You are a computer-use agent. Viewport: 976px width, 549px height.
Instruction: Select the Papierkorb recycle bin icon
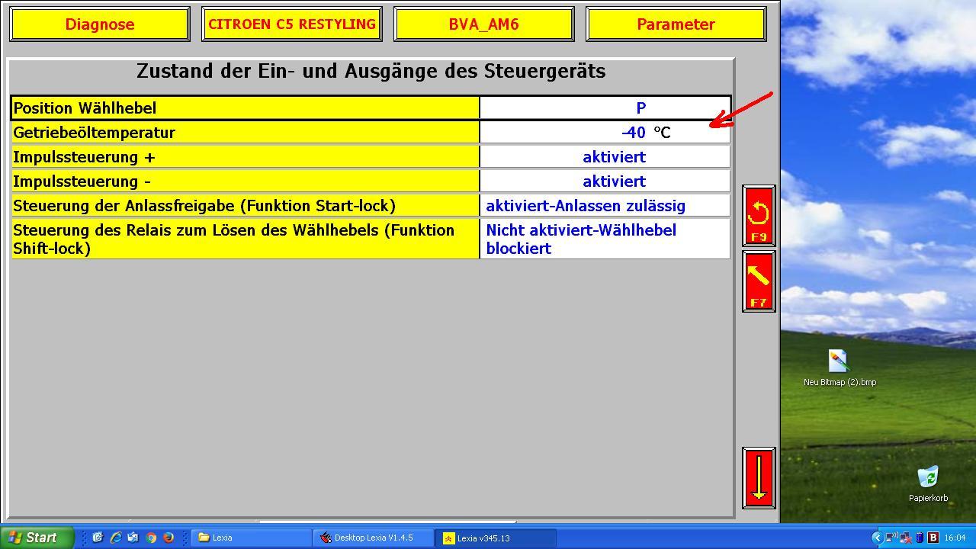[x=928, y=485]
